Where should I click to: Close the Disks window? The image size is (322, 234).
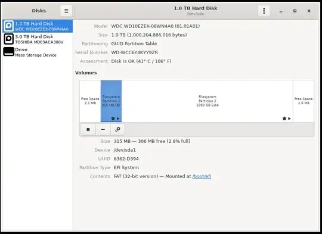309,11
